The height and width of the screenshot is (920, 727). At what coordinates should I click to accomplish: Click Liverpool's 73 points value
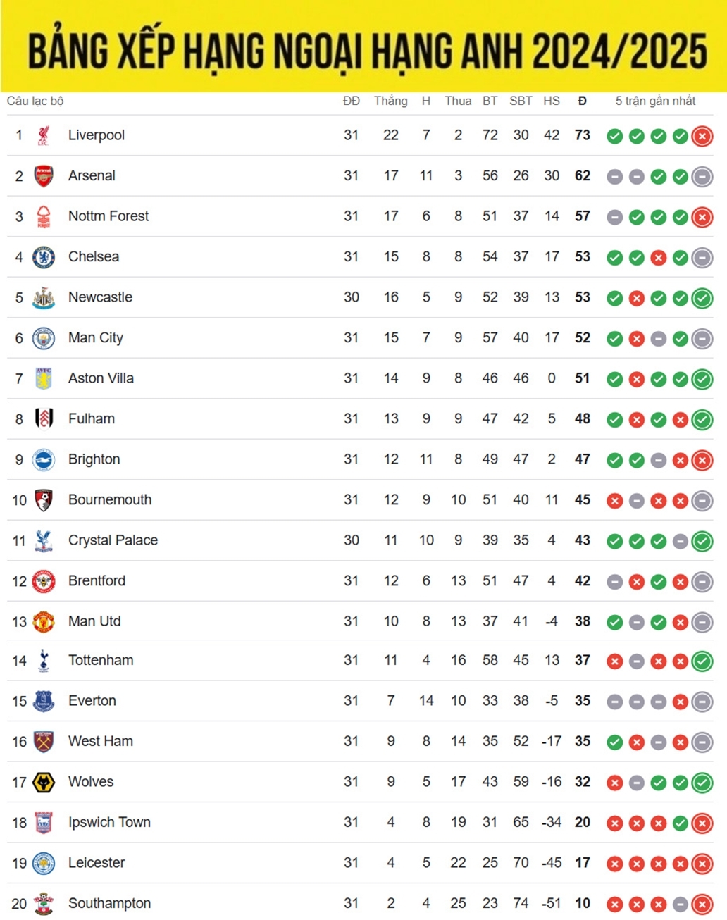[x=582, y=135]
